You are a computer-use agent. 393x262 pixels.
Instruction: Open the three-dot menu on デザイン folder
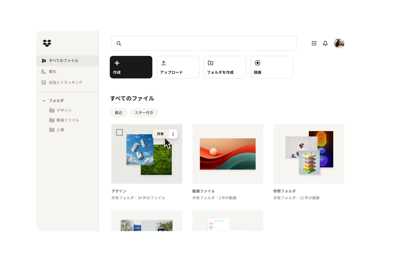click(x=173, y=134)
